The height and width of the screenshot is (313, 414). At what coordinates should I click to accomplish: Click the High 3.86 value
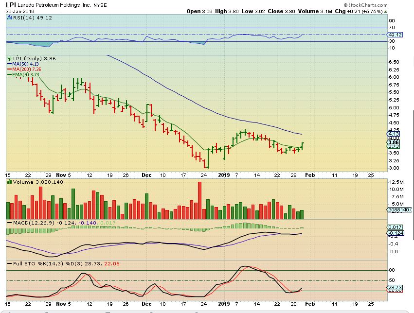(227, 11)
